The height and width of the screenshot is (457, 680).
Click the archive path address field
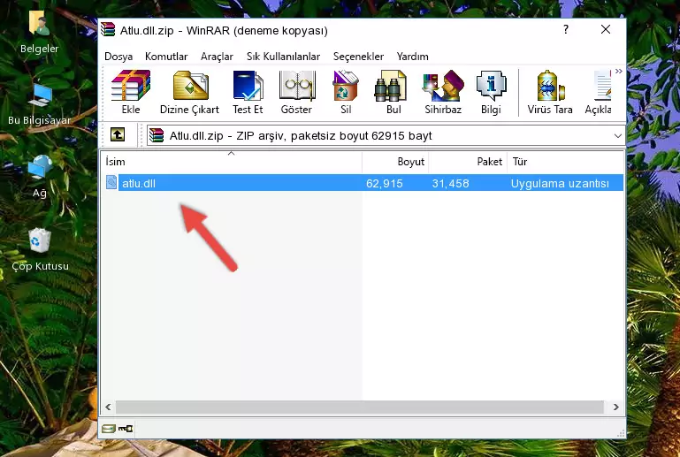tap(386, 136)
